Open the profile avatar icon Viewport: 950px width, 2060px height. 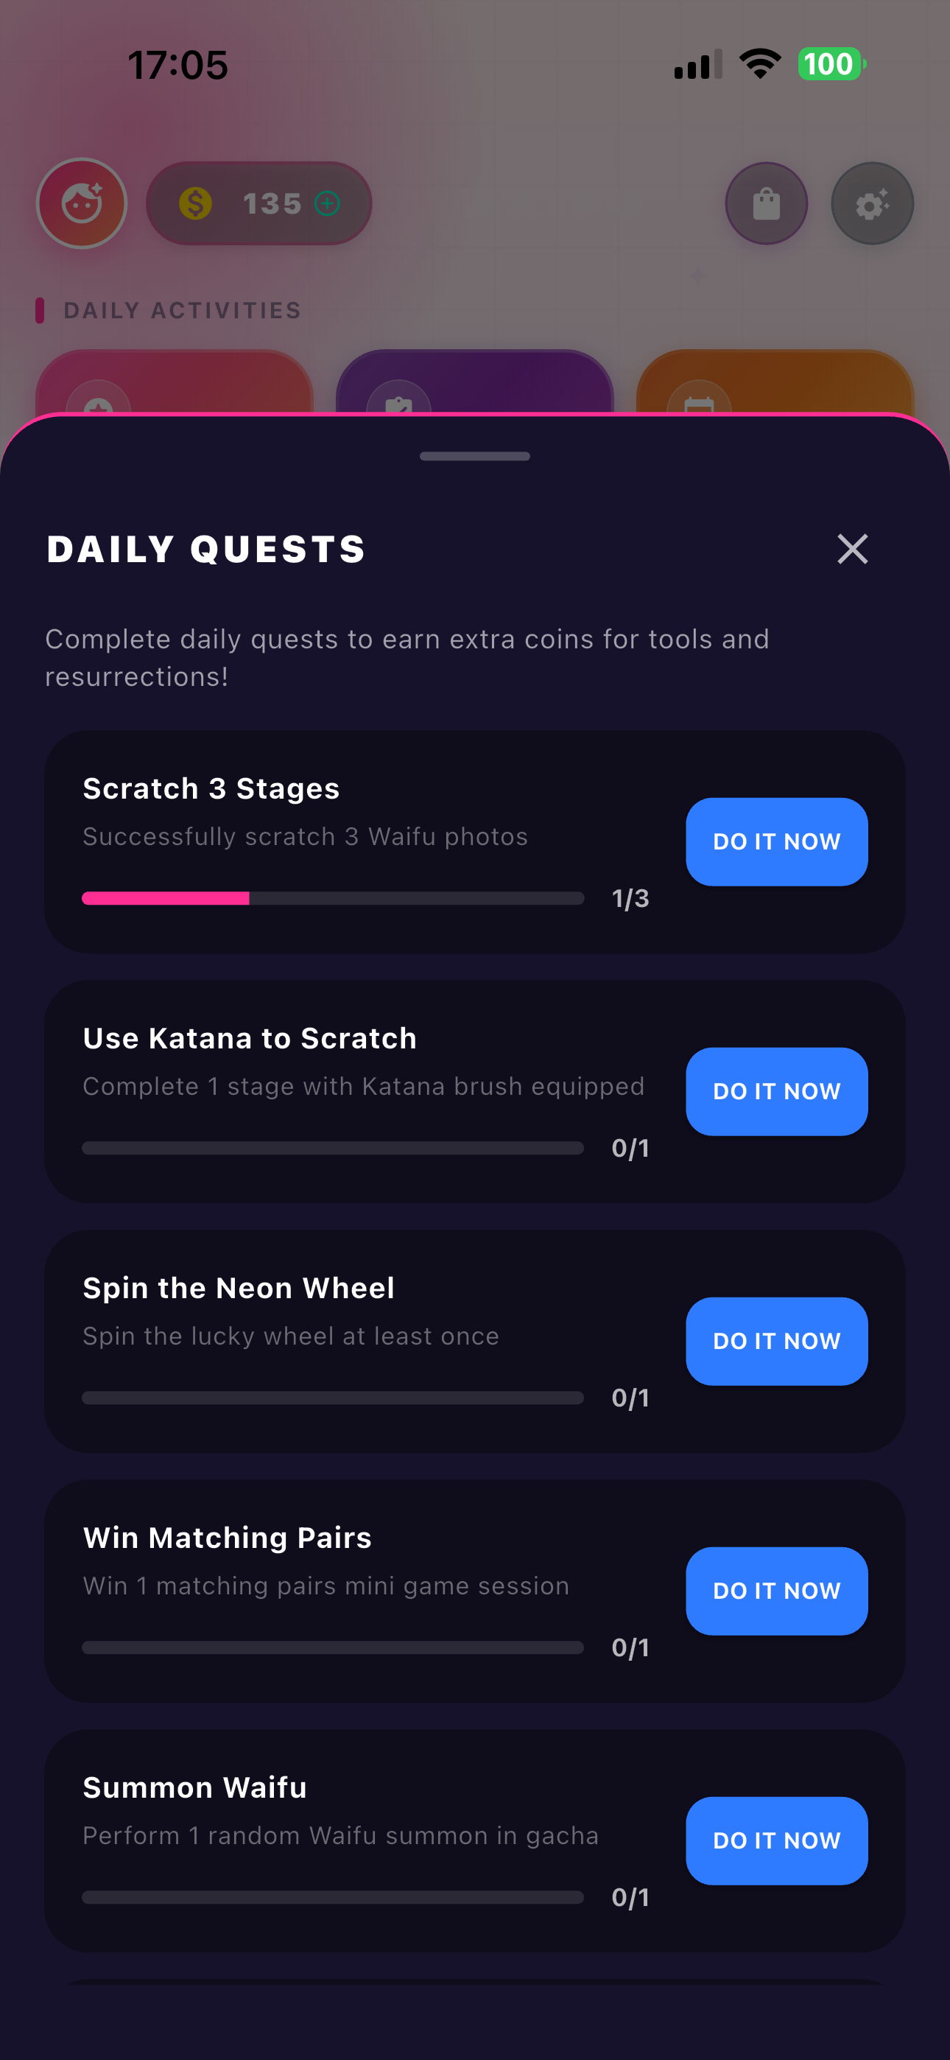coord(82,203)
